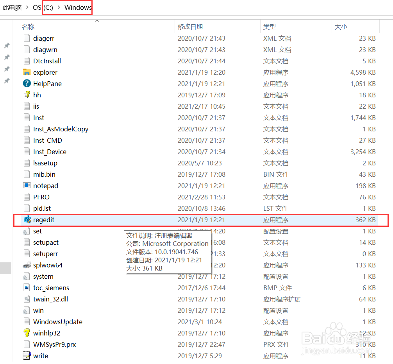Select the notepad file name
This screenshot has height=364, width=393.
(46, 186)
